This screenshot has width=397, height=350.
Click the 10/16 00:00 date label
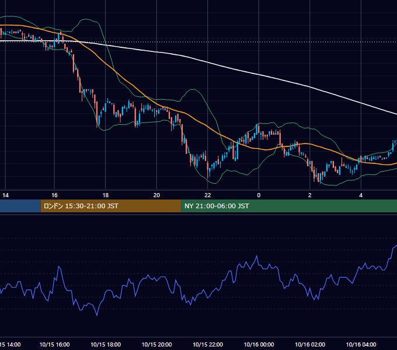tap(259, 344)
